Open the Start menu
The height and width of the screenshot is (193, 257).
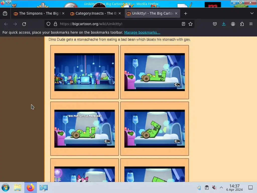click(x=6, y=187)
